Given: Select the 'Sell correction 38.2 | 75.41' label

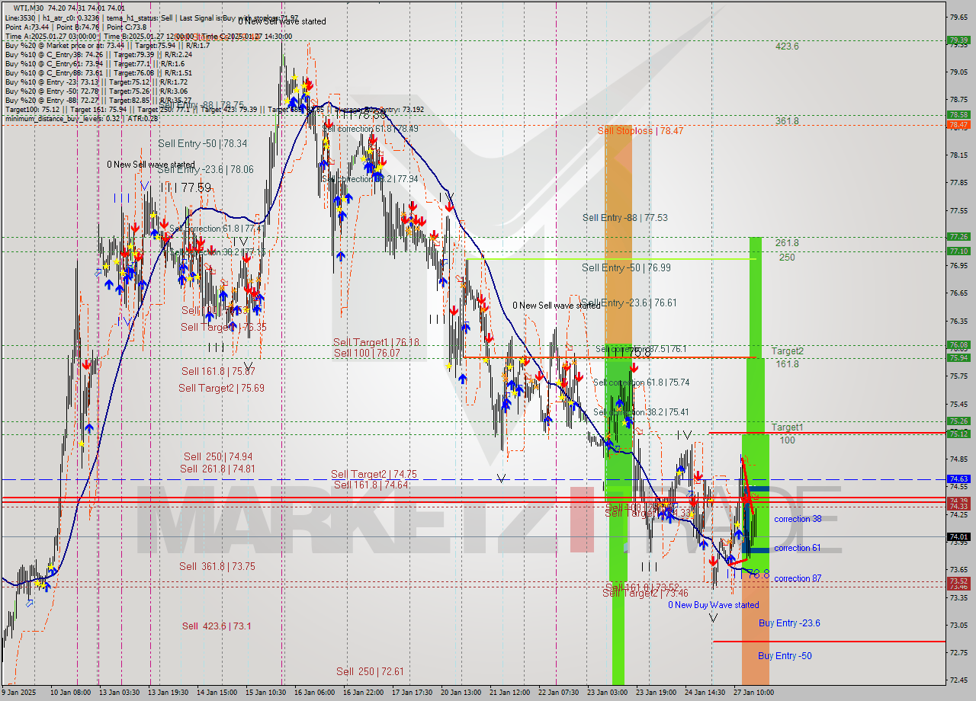Looking at the screenshot, I should click(x=641, y=412).
